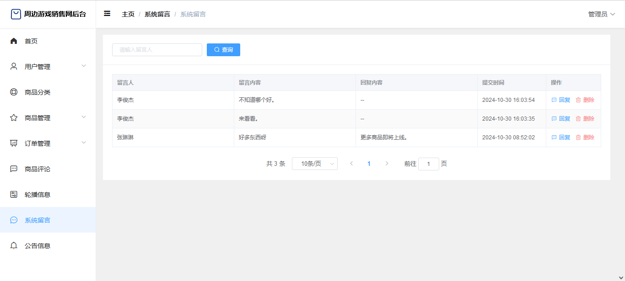Click the 订单管理 presentation board icon
Image resolution: width=625 pixels, height=281 pixels.
(x=14, y=143)
